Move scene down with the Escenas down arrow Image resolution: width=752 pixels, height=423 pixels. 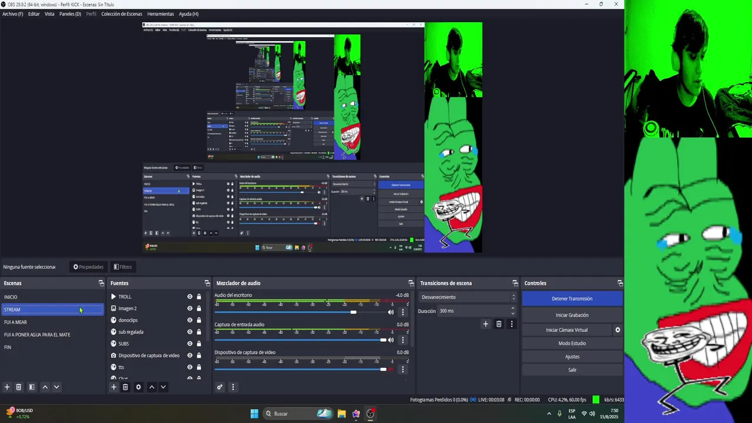[x=56, y=387]
